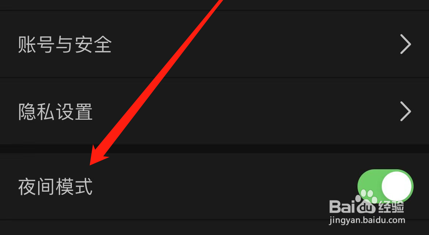Open the 账号与安全 settings row
This screenshot has width=429, height=235.
214,44
